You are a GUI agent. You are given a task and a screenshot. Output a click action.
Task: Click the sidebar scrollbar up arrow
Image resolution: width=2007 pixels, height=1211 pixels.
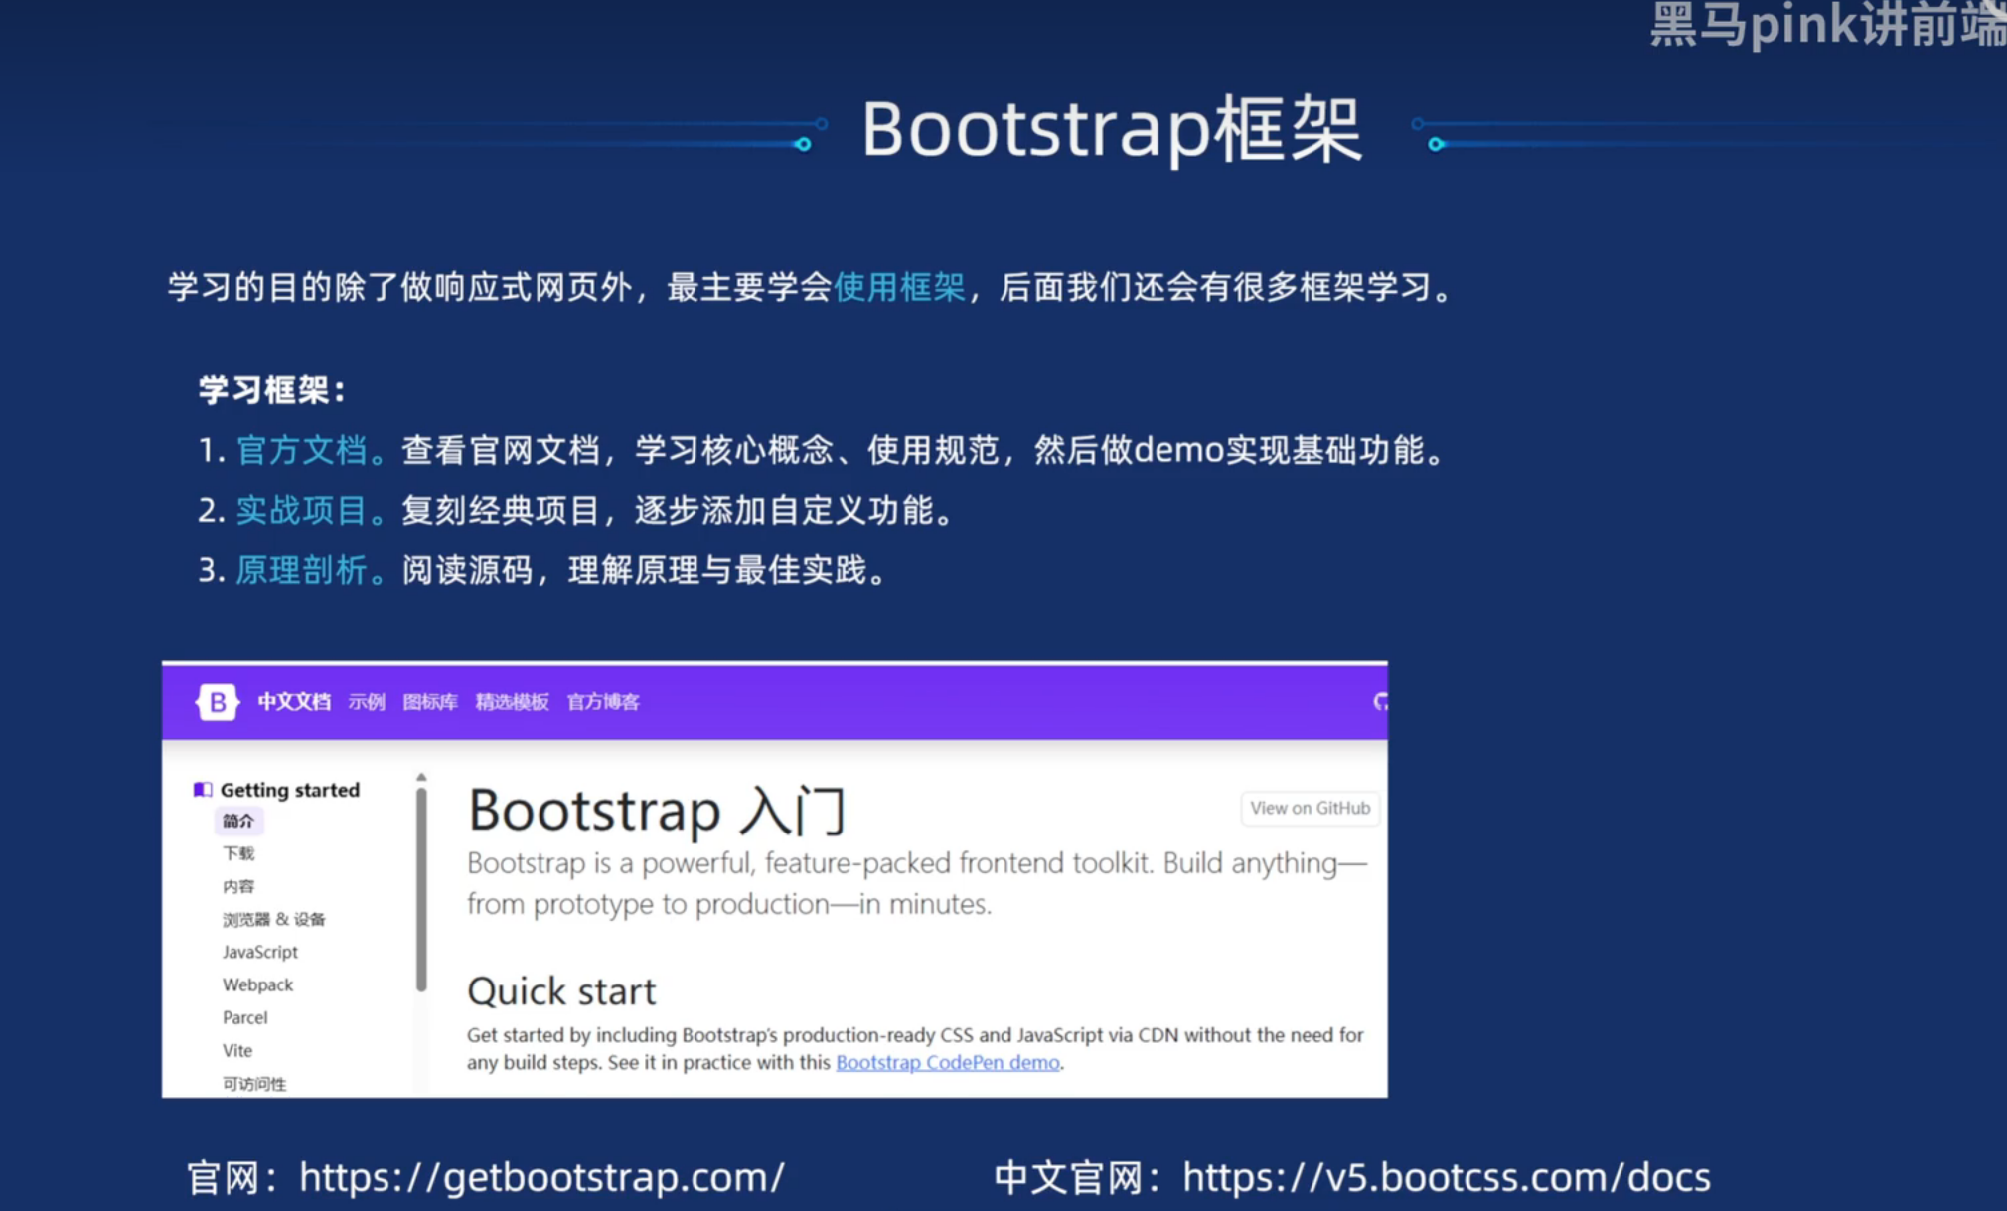421,777
